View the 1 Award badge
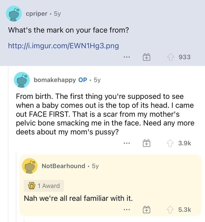Image resolution: width=205 pixels, height=222 pixels. (44, 186)
